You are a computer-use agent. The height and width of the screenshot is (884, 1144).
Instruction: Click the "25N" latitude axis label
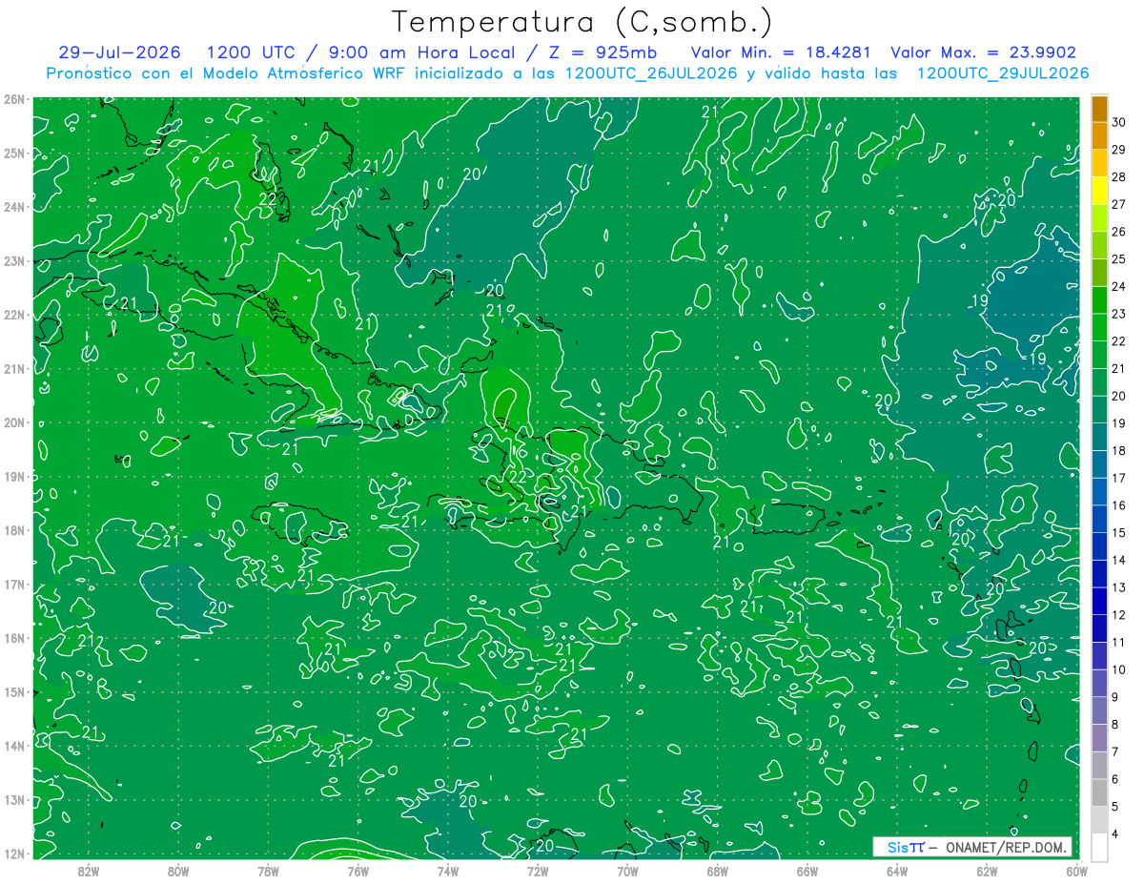point(14,153)
